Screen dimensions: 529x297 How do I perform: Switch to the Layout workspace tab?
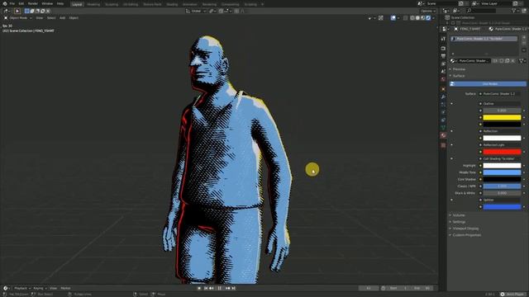[77, 4]
